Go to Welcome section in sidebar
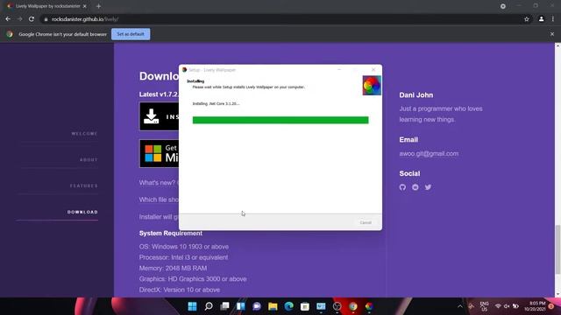The height and width of the screenshot is (315, 561). [84, 134]
